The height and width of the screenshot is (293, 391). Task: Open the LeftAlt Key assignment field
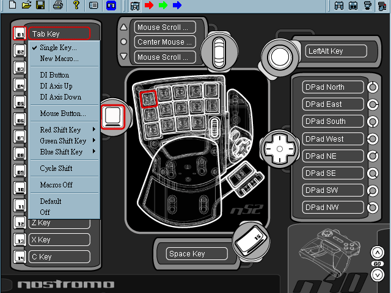pos(336,51)
